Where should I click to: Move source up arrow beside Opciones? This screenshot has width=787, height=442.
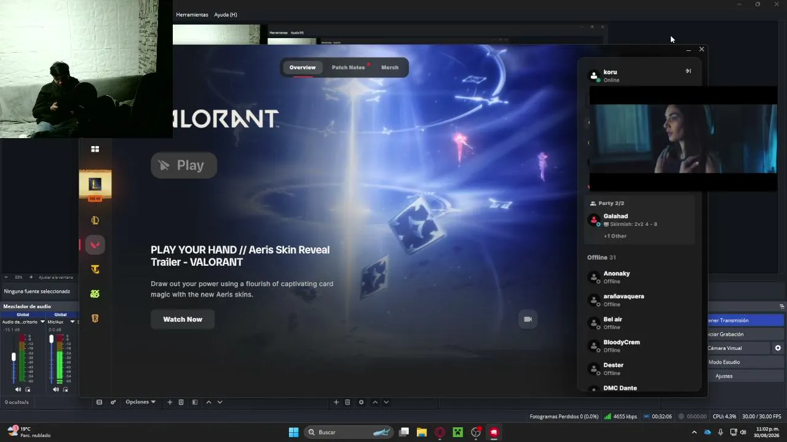(208, 402)
